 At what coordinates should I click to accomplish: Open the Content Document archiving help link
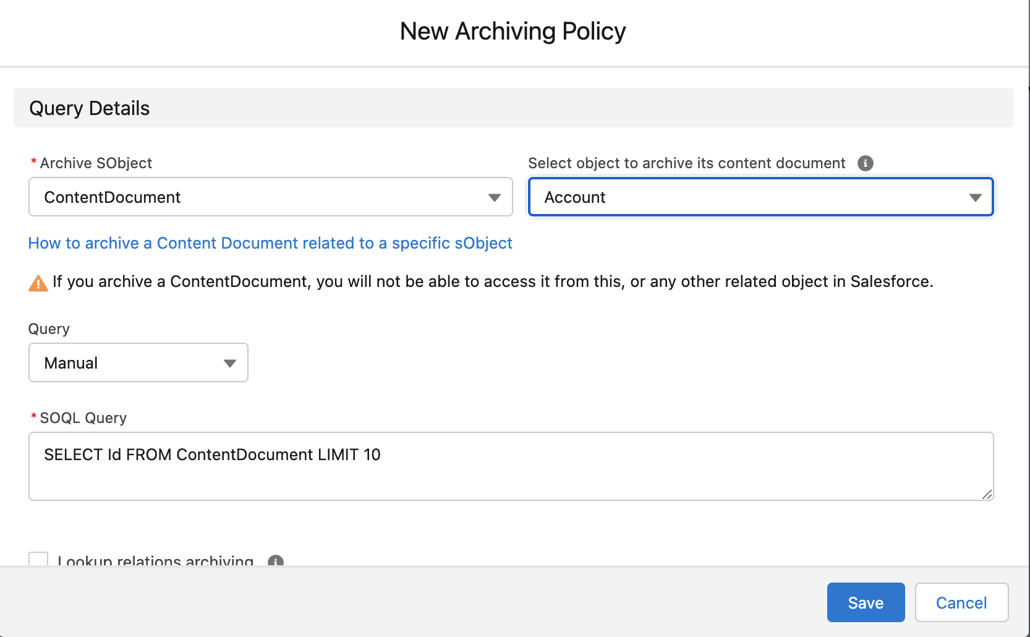pos(270,243)
